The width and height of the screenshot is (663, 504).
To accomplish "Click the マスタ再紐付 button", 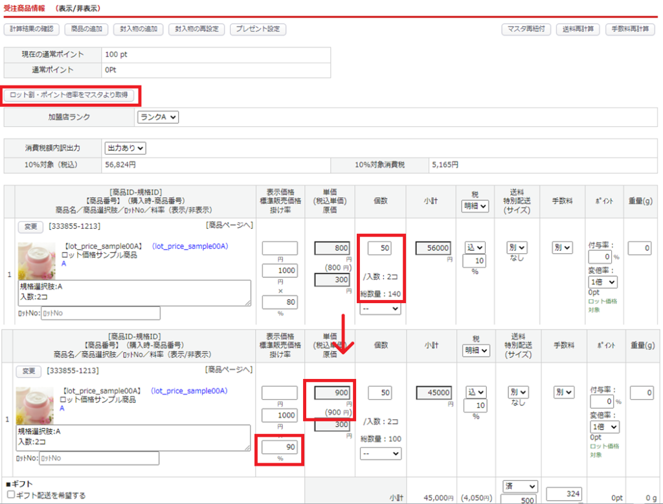I will (526, 29).
